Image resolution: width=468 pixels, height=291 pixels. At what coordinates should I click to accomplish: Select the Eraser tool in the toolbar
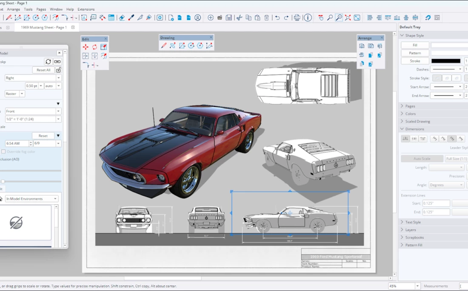(x=122, y=17)
